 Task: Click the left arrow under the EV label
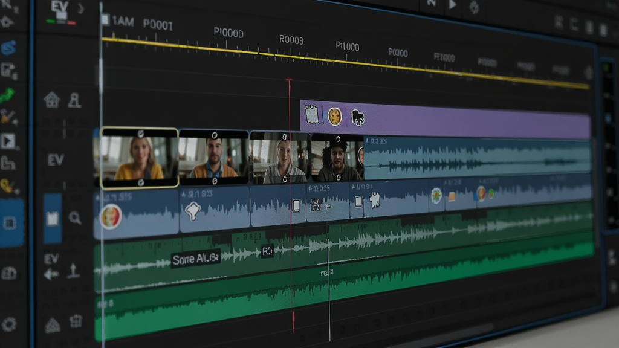51,274
